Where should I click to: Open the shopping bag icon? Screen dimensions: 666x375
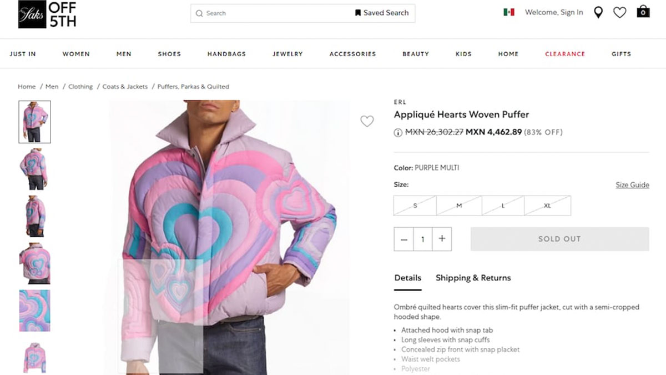click(643, 12)
